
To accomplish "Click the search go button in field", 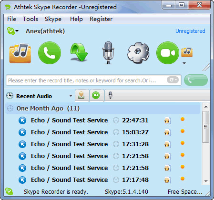I will tap(173, 80).
